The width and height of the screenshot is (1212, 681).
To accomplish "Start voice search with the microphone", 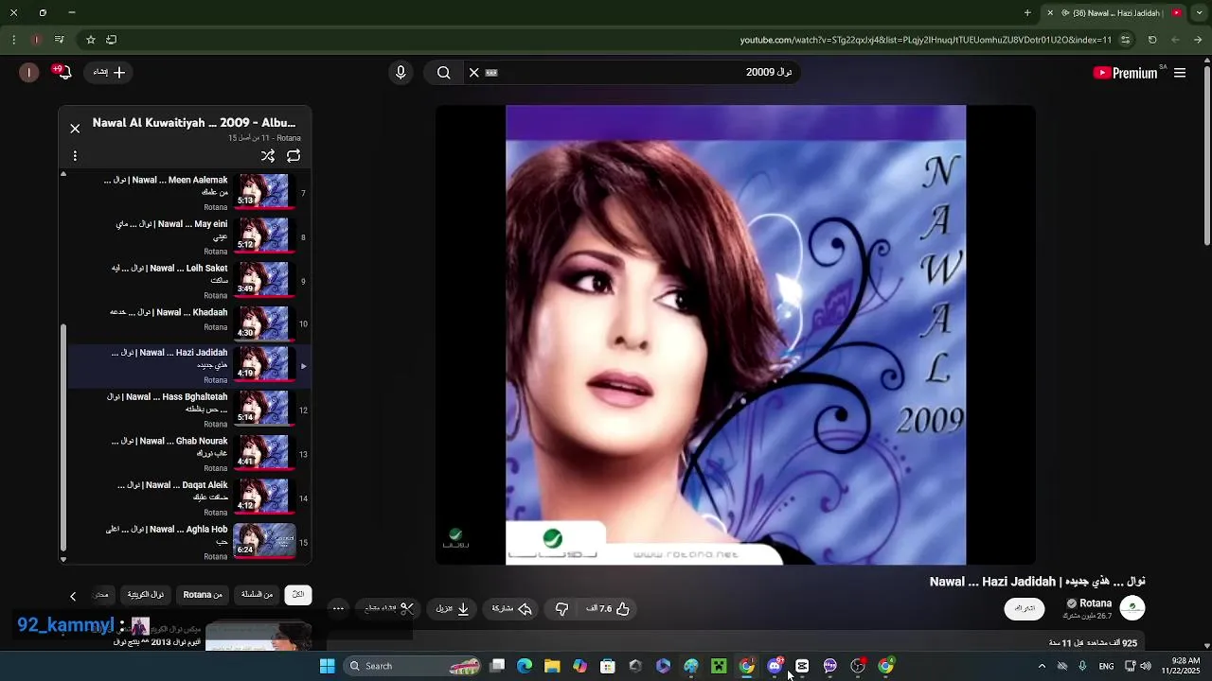I will (401, 72).
